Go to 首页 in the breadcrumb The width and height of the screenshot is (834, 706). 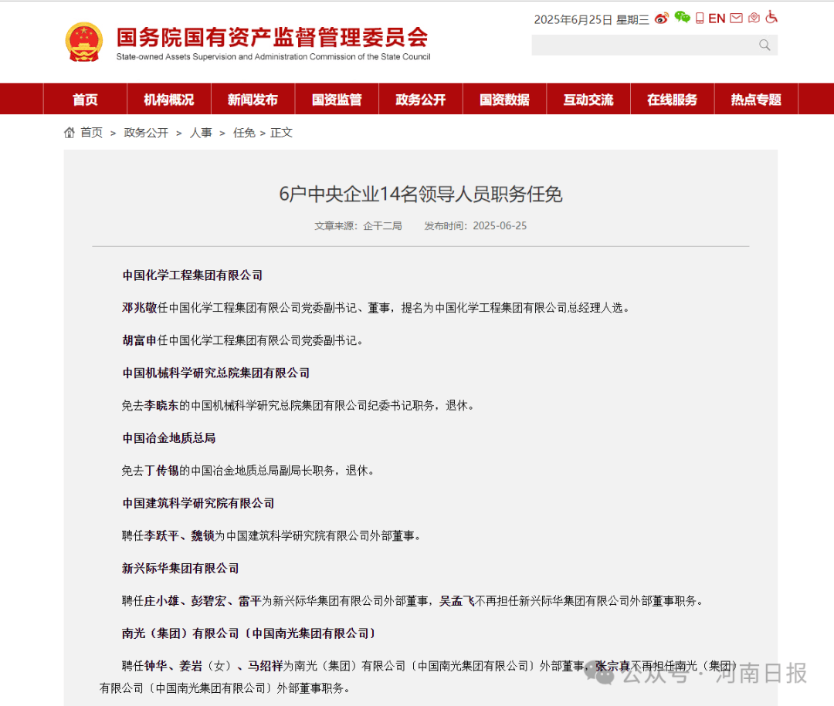91,133
